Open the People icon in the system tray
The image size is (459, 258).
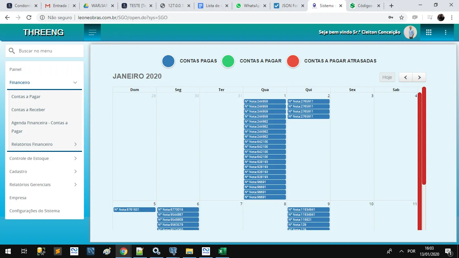pos(390,251)
